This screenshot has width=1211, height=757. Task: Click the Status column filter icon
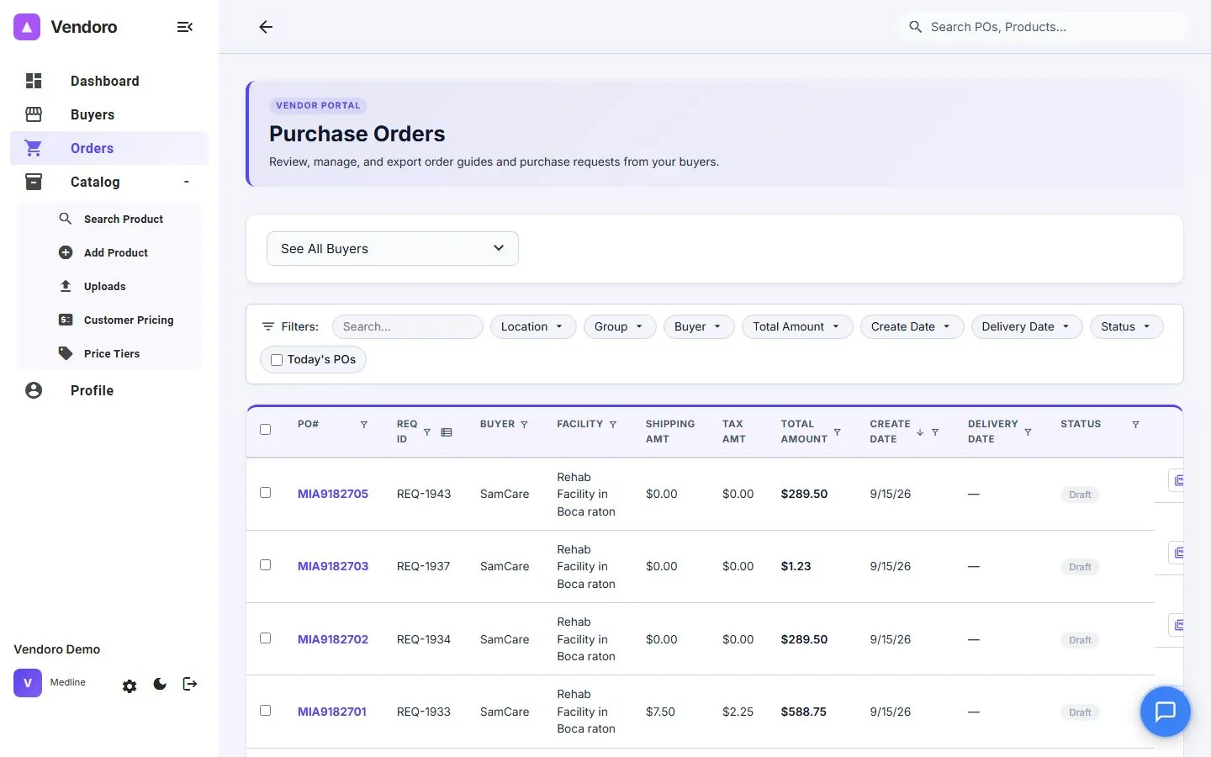tap(1136, 425)
